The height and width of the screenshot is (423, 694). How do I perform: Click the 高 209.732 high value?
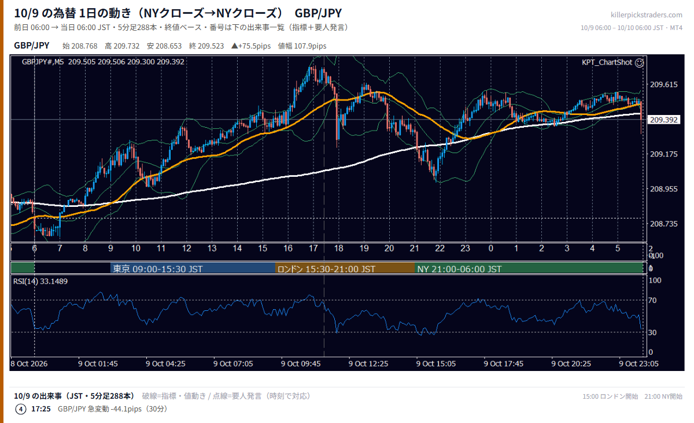[122, 46]
